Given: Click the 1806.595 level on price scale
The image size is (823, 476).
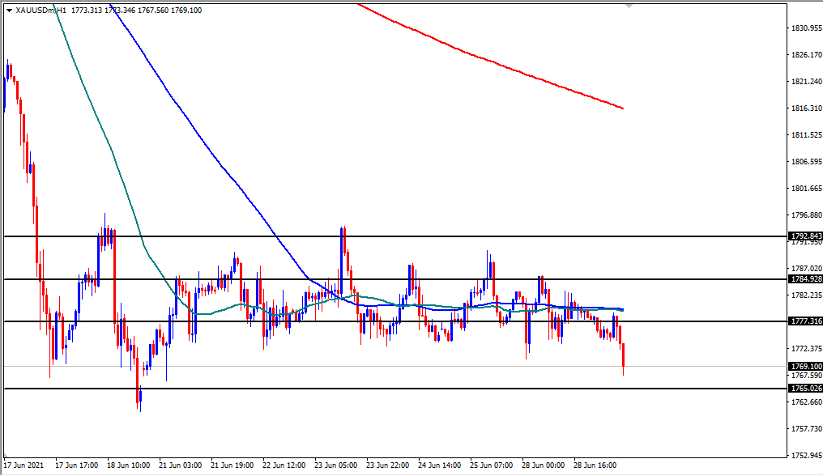Looking at the screenshot, I should [807, 162].
